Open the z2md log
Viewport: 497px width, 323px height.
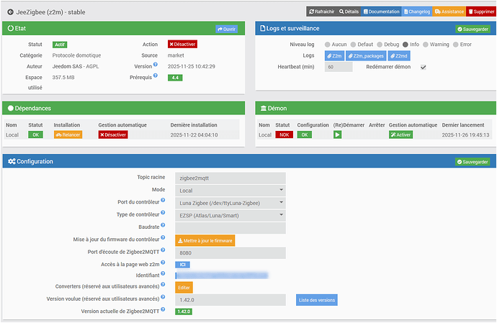click(x=399, y=55)
